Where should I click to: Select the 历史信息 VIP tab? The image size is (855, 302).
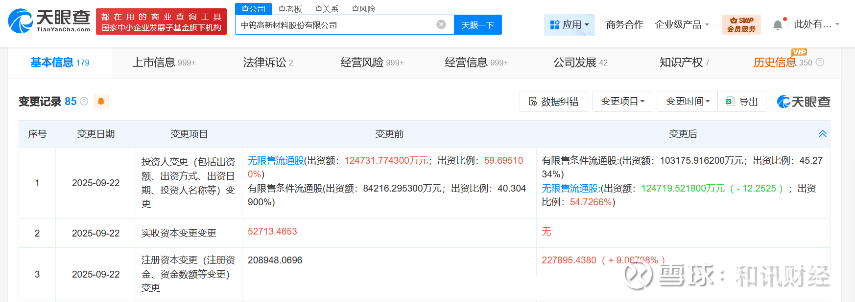[783, 63]
